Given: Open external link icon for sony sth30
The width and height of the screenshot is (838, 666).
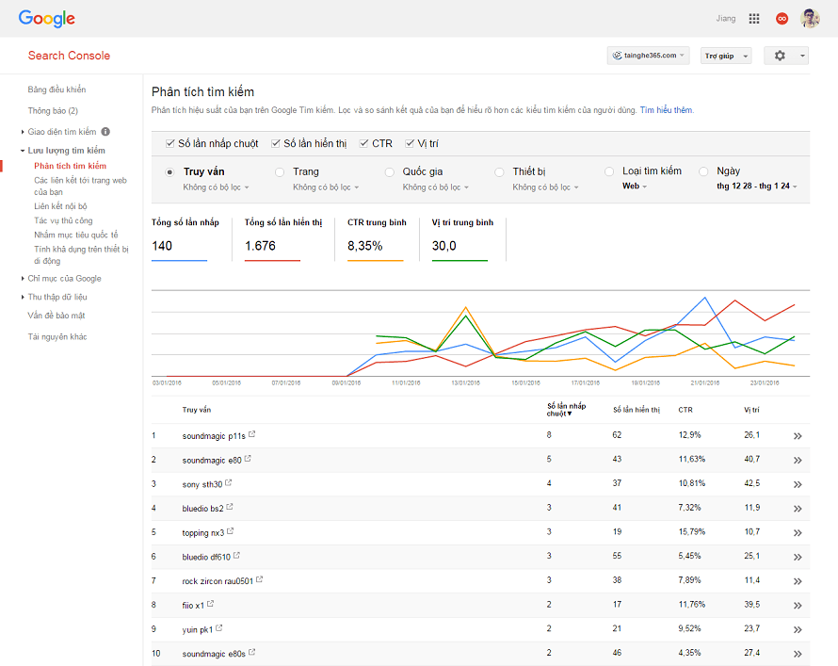Looking at the screenshot, I should [x=228, y=482].
